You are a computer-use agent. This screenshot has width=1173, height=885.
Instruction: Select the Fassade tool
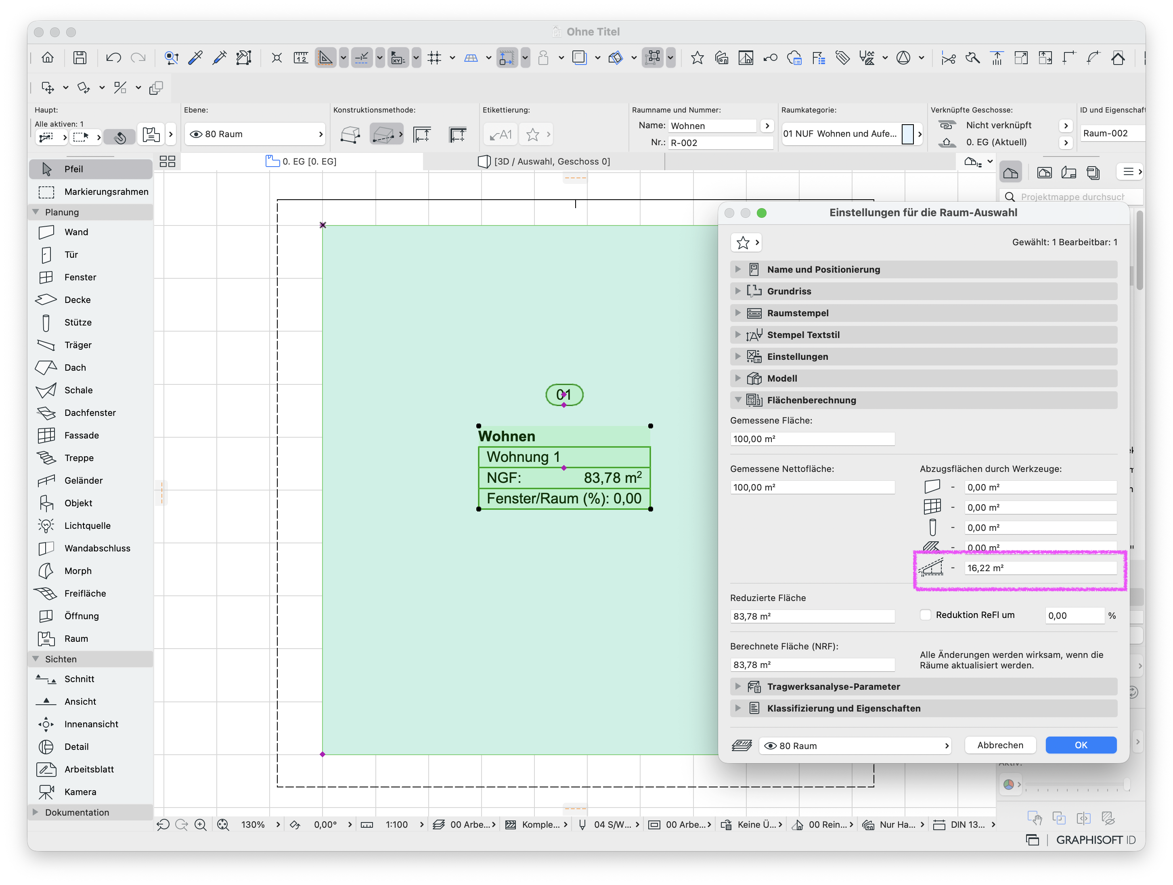pos(90,436)
